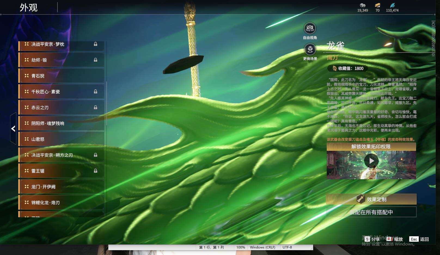Click the lock icon on 雷王锯
The height and width of the screenshot is (255, 440).
click(96, 171)
